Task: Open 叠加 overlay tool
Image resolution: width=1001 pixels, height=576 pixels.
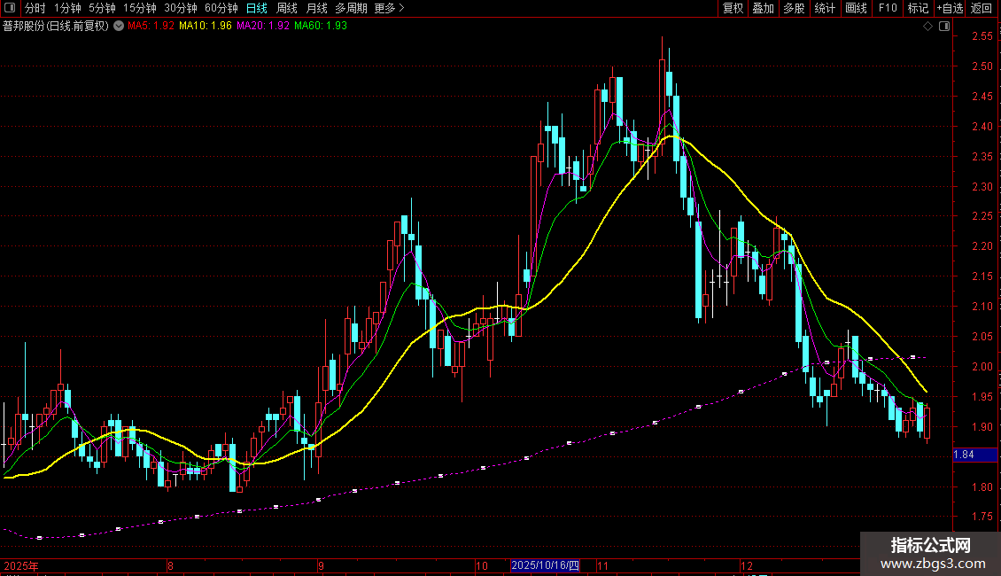Action: click(763, 8)
